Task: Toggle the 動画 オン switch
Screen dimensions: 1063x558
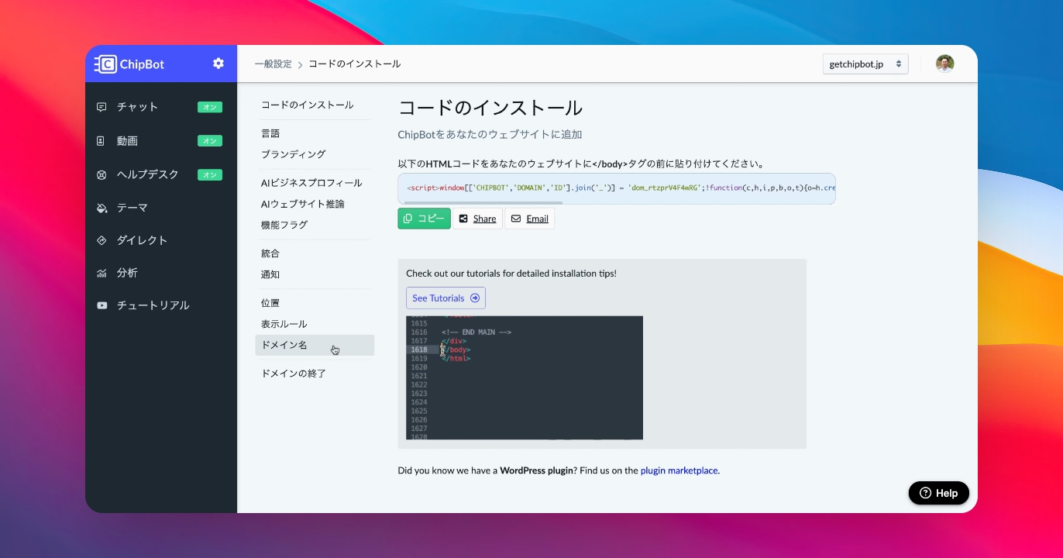Action: point(210,141)
